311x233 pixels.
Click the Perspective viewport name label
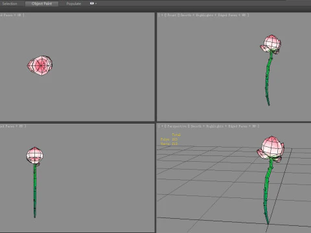177,126
